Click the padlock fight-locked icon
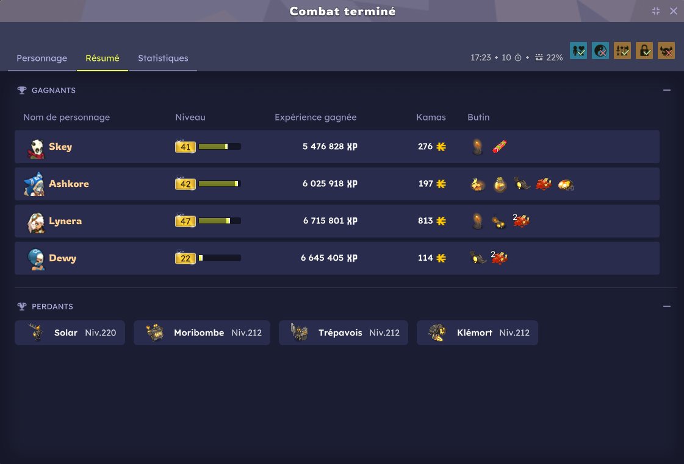Viewport: 684px width, 464px height. click(x=644, y=51)
